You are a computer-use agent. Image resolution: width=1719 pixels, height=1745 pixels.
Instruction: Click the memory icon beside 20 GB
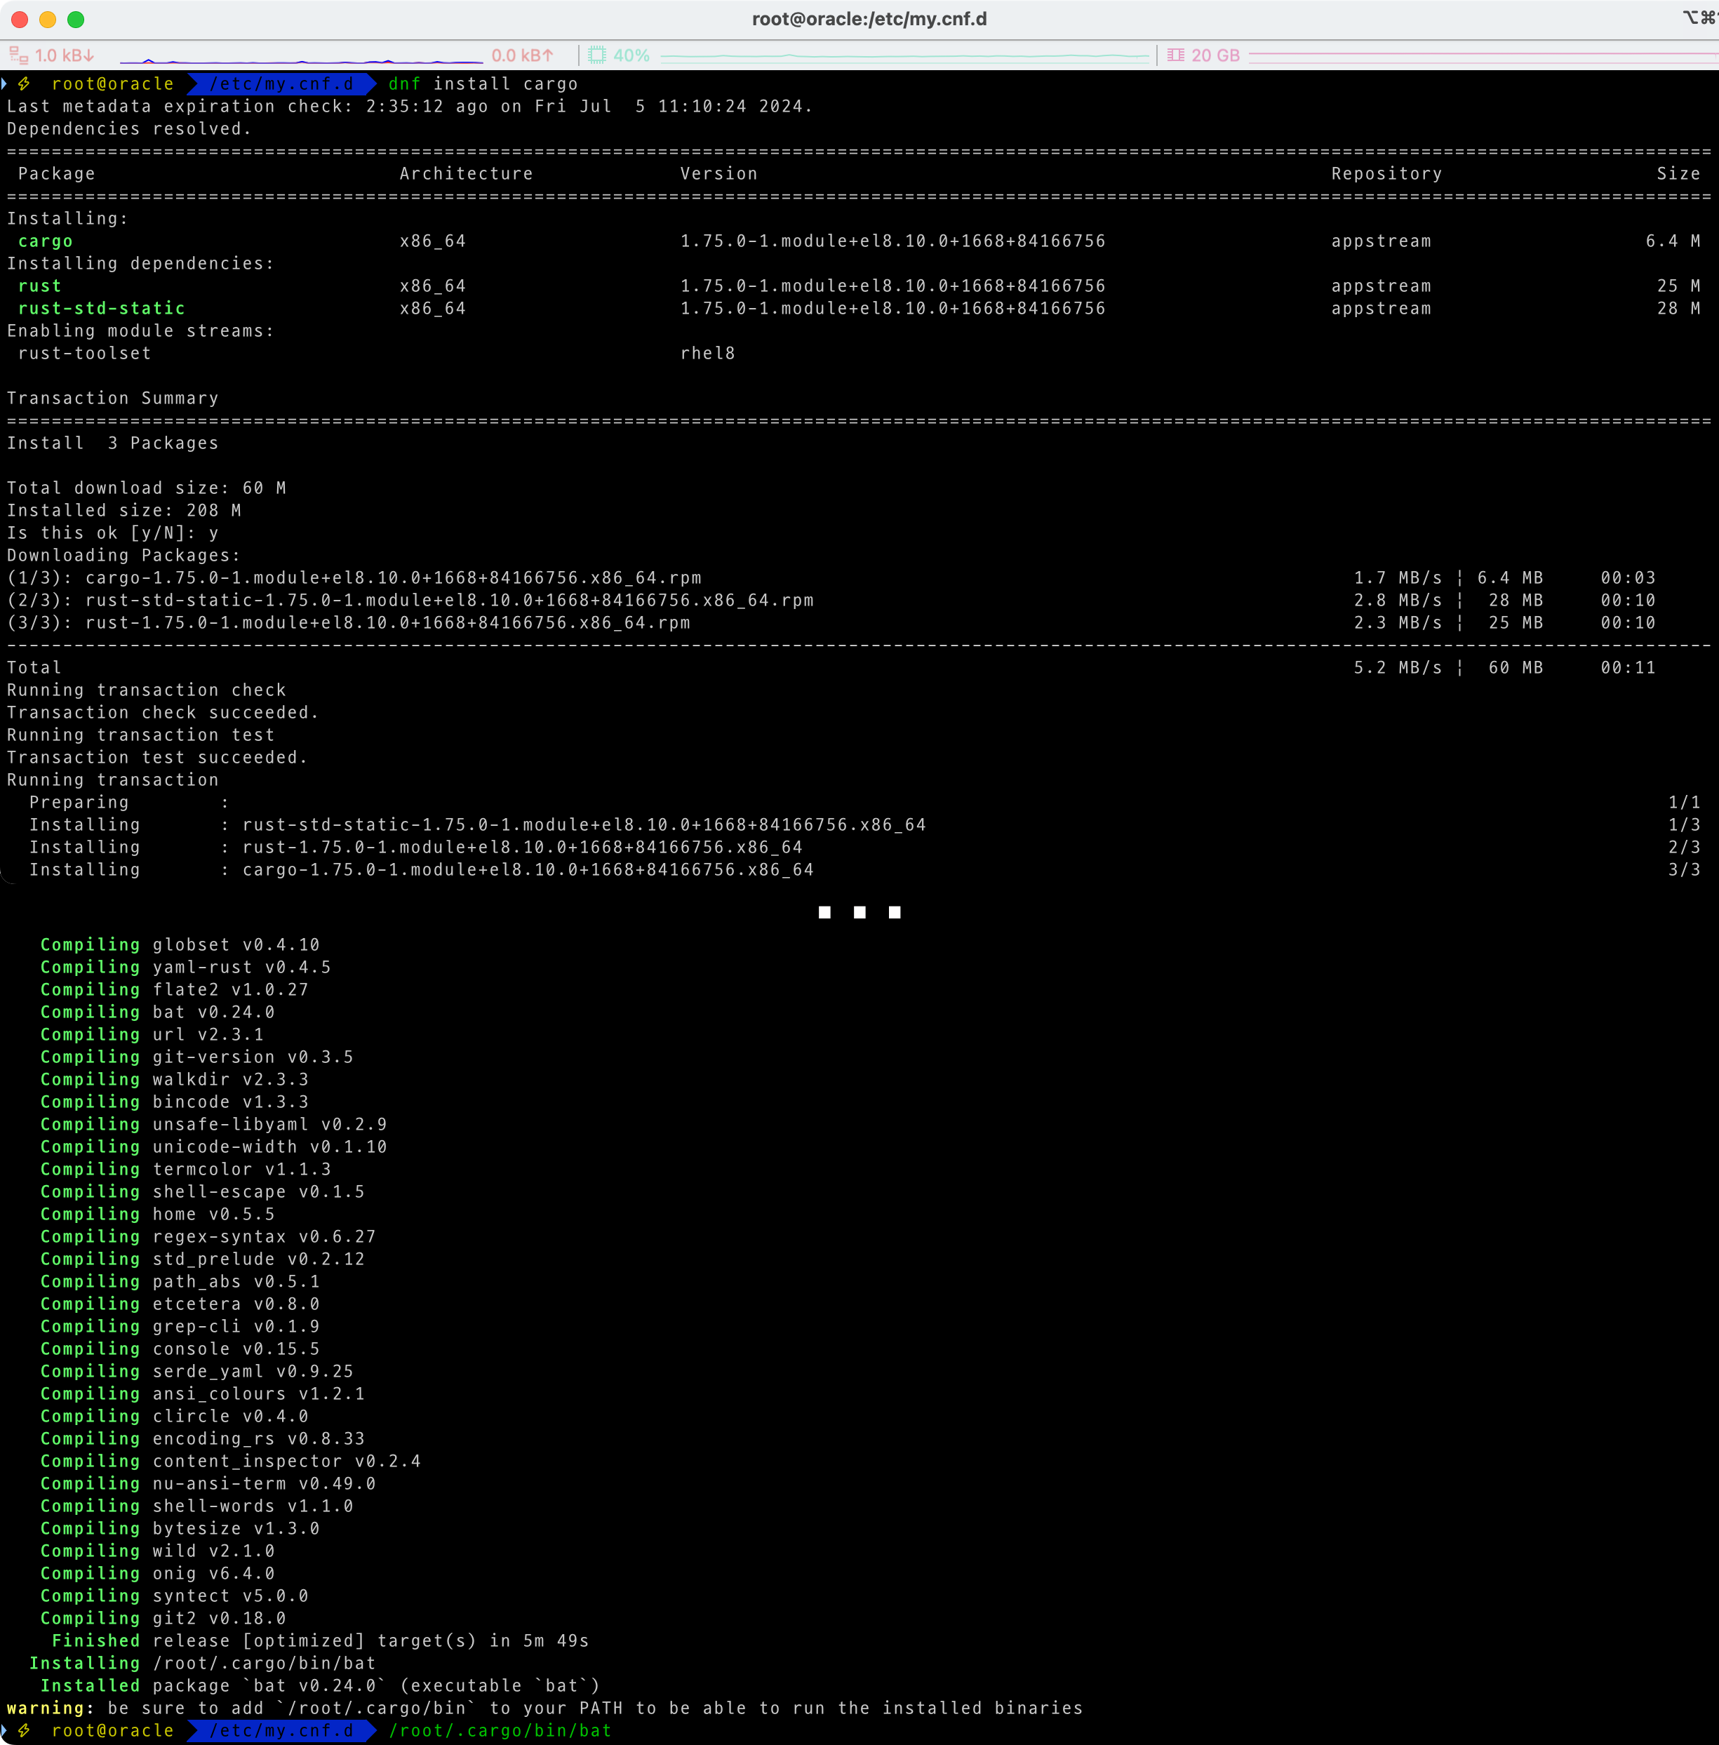point(1175,55)
